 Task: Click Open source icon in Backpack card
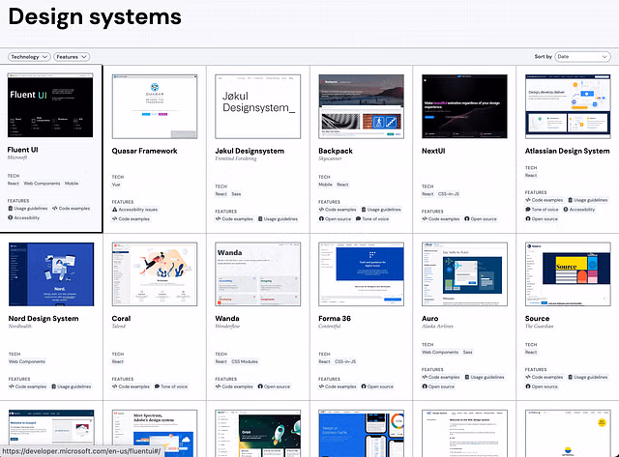coord(321,219)
